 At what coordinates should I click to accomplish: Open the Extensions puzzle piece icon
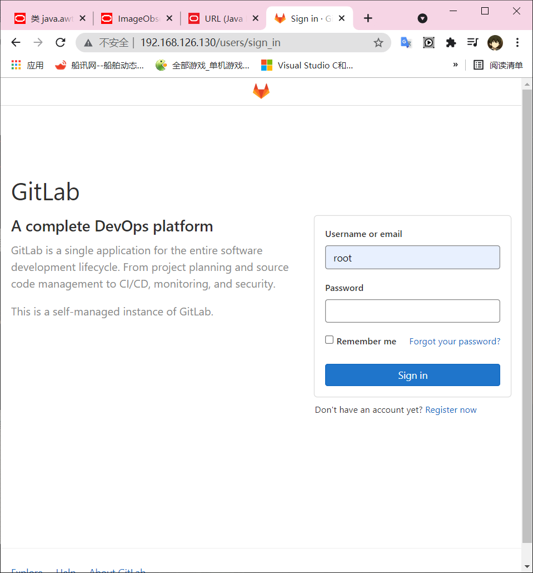451,43
